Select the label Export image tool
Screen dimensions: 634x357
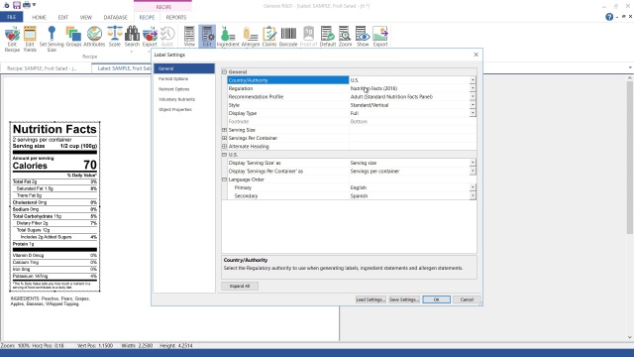380,37
